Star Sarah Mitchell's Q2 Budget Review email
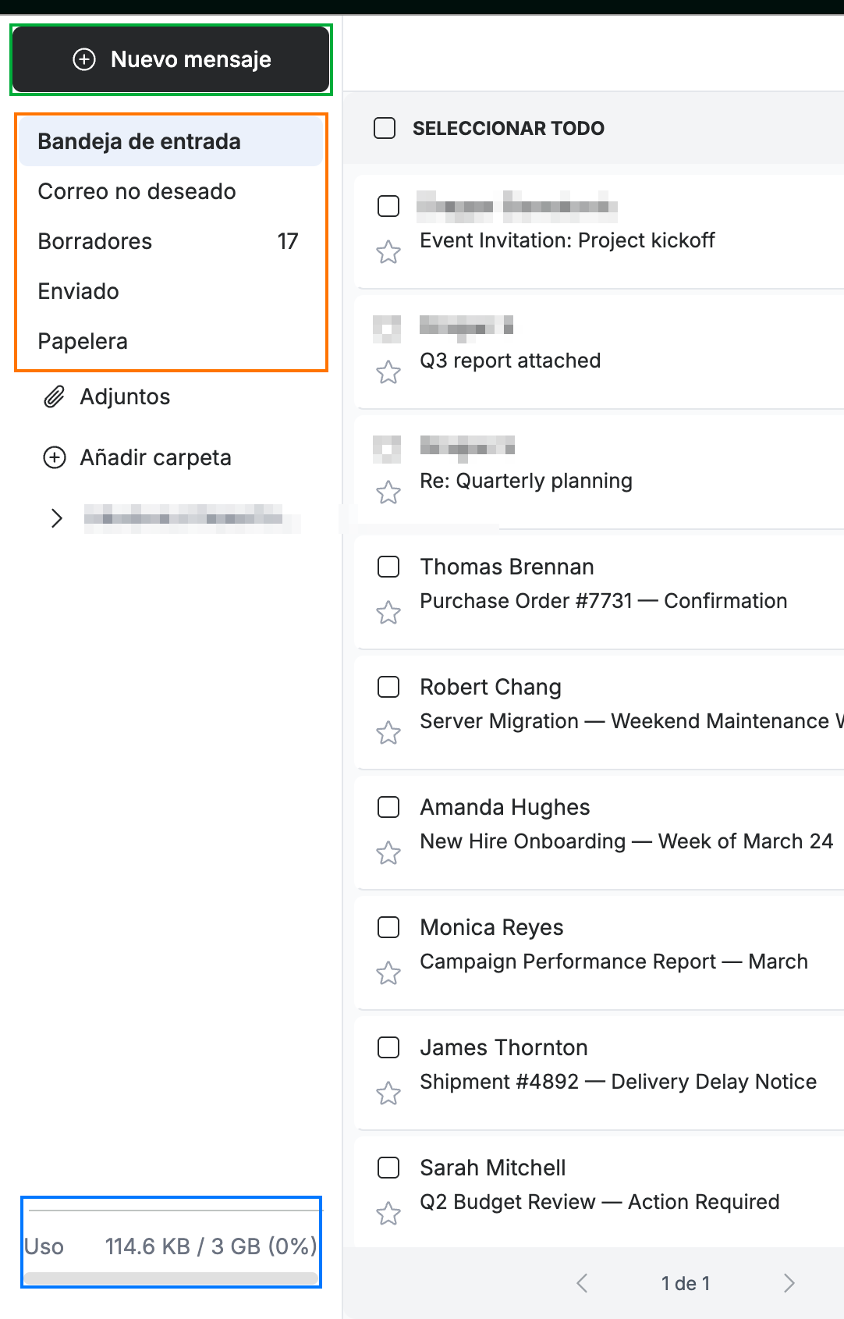The height and width of the screenshot is (1319, 844). 388,1214
